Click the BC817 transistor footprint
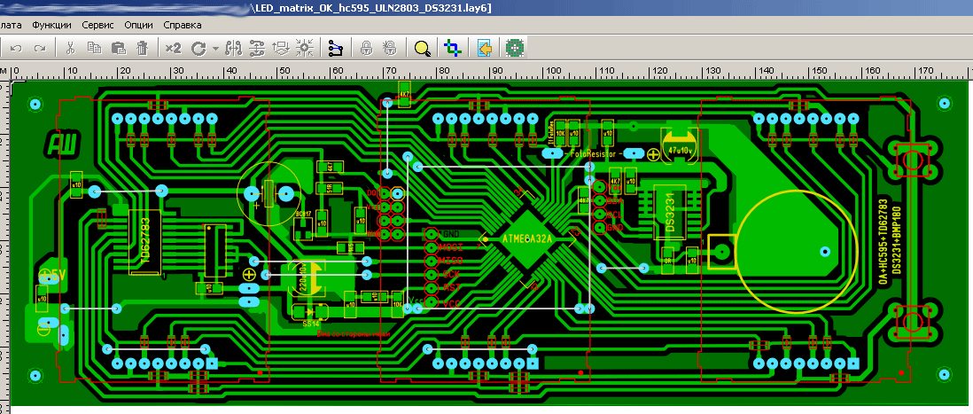This screenshot has width=973, height=414. [303, 228]
